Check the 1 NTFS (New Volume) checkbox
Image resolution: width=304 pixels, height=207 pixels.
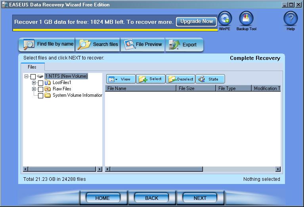click(33, 77)
